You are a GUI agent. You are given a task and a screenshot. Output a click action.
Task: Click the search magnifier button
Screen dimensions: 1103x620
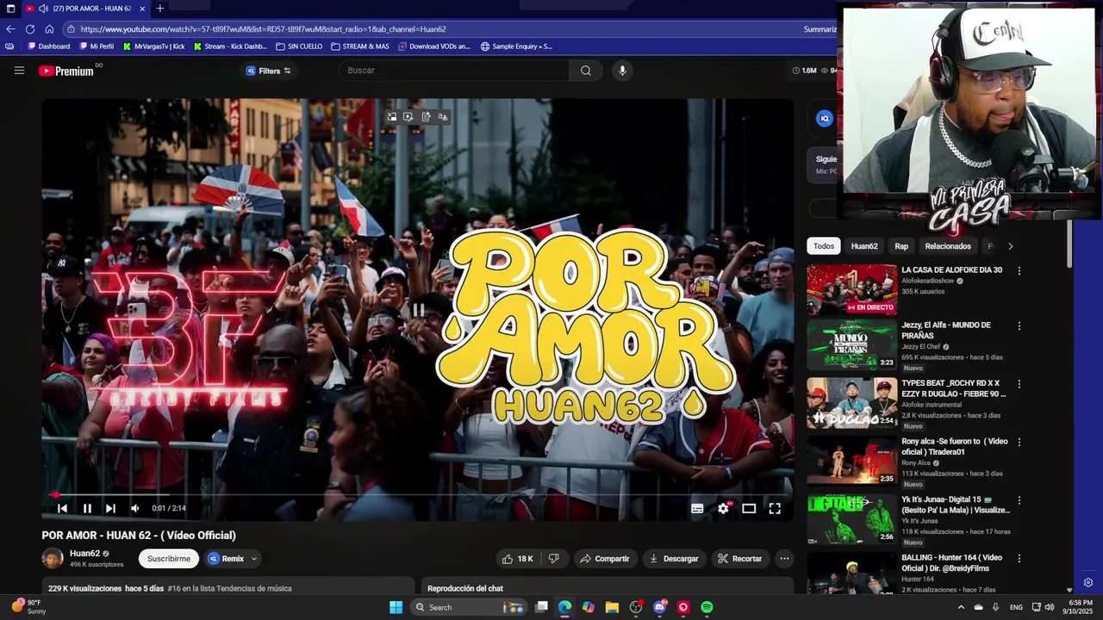click(586, 71)
